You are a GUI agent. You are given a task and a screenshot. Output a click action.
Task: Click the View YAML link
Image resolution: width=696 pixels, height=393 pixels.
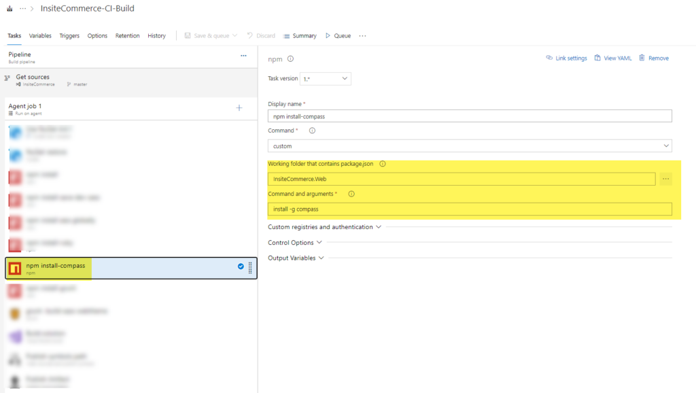tap(613, 58)
